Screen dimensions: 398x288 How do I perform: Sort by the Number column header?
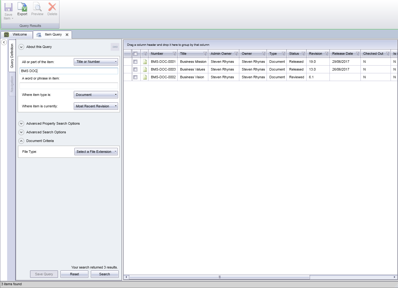(x=157, y=54)
